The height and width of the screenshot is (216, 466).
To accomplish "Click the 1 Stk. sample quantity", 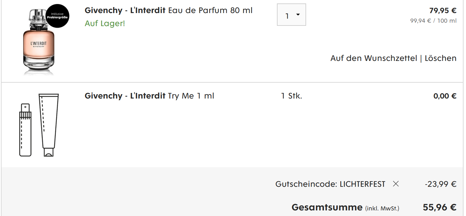I will click(x=291, y=96).
